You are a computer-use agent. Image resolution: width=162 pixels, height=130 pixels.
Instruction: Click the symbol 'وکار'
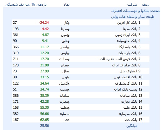point(67,23)
